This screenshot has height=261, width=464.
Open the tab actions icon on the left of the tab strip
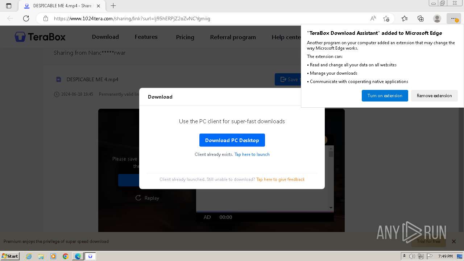click(x=9, y=6)
